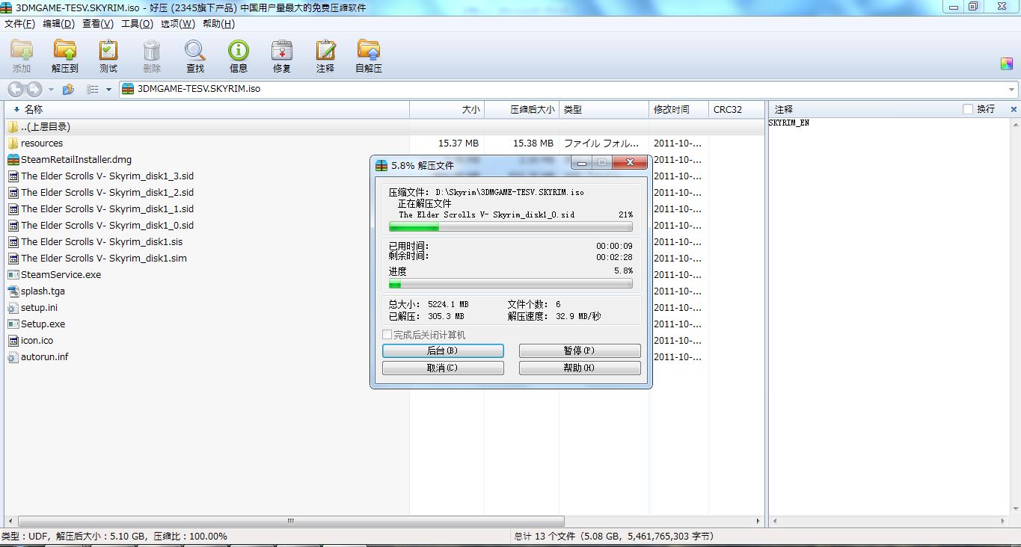Click the SteamService.exe file icon
This screenshot has height=547, width=1021.
tap(13, 274)
